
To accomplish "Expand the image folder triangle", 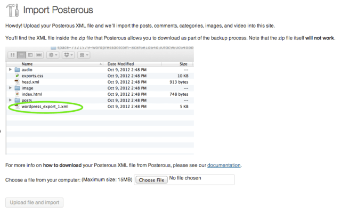I will tap(10, 88).
